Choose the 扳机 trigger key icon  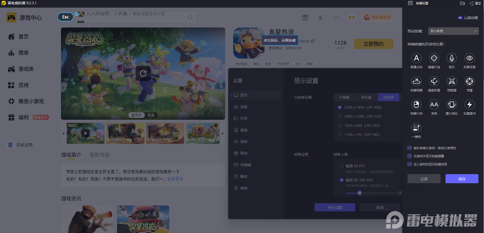click(x=452, y=58)
